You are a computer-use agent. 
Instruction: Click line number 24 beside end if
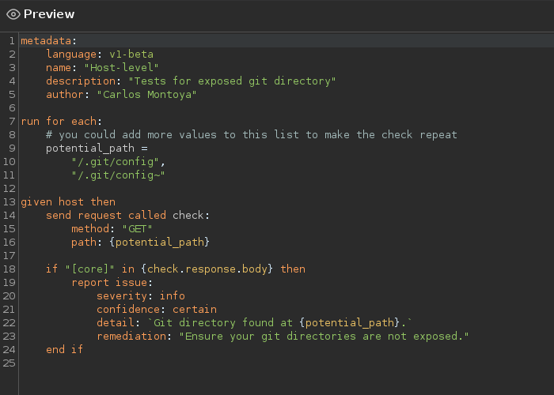[x=9, y=350]
